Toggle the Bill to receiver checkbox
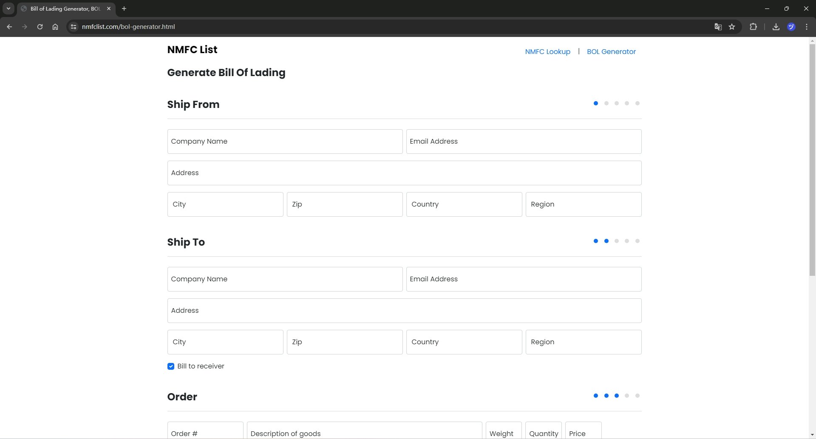The height and width of the screenshot is (439, 816). [x=171, y=366]
